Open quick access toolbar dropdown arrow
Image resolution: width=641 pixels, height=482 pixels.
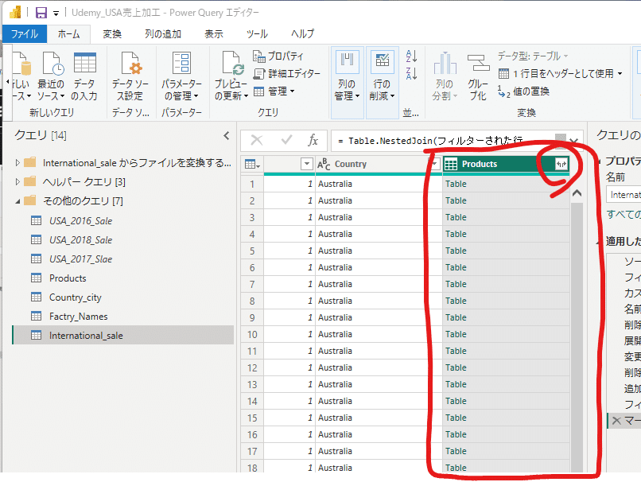(56, 14)
